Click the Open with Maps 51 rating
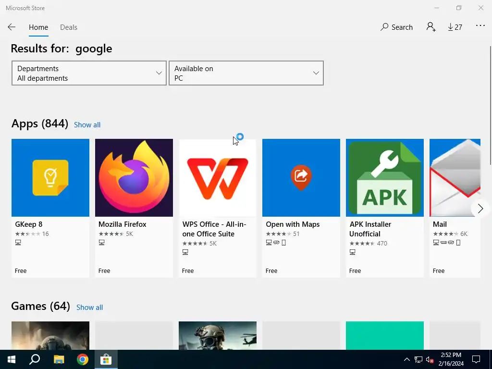492x369 pixels. tap(283, 234)
